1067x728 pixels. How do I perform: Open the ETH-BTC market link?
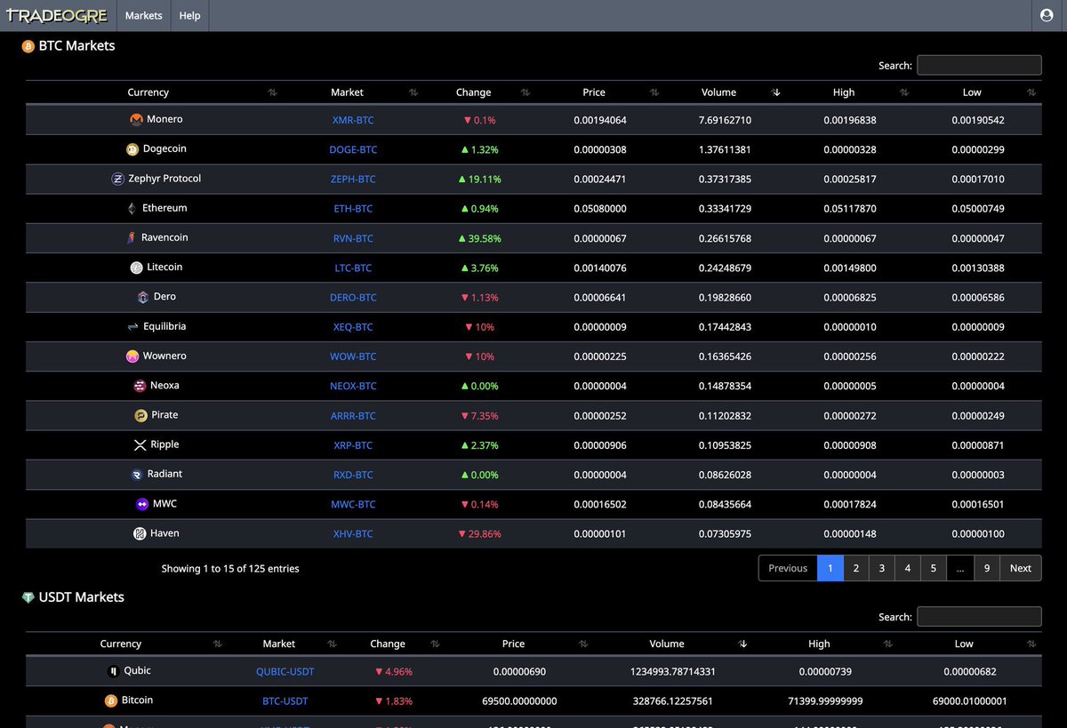click(x=353, y=209)
